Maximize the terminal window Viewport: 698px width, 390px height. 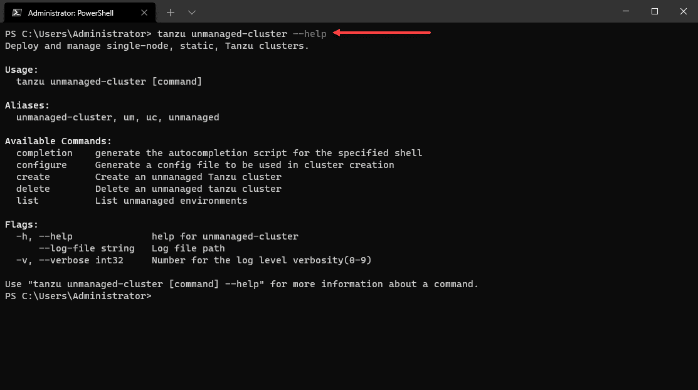[x=654, y=11]
